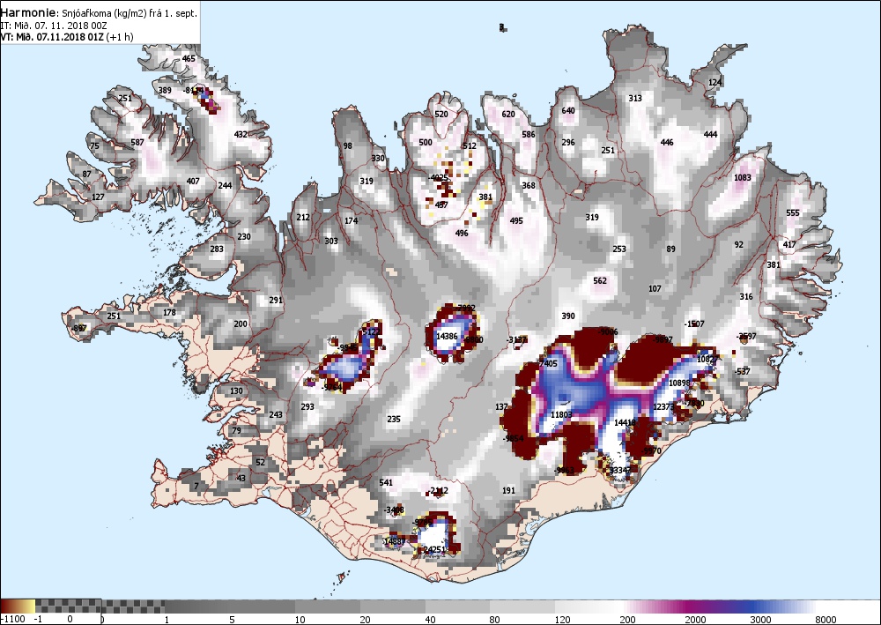This screenshot has width=881, height=625.
Task: Click the dark red to yellow legend gradient
Action: coord(18,606)
